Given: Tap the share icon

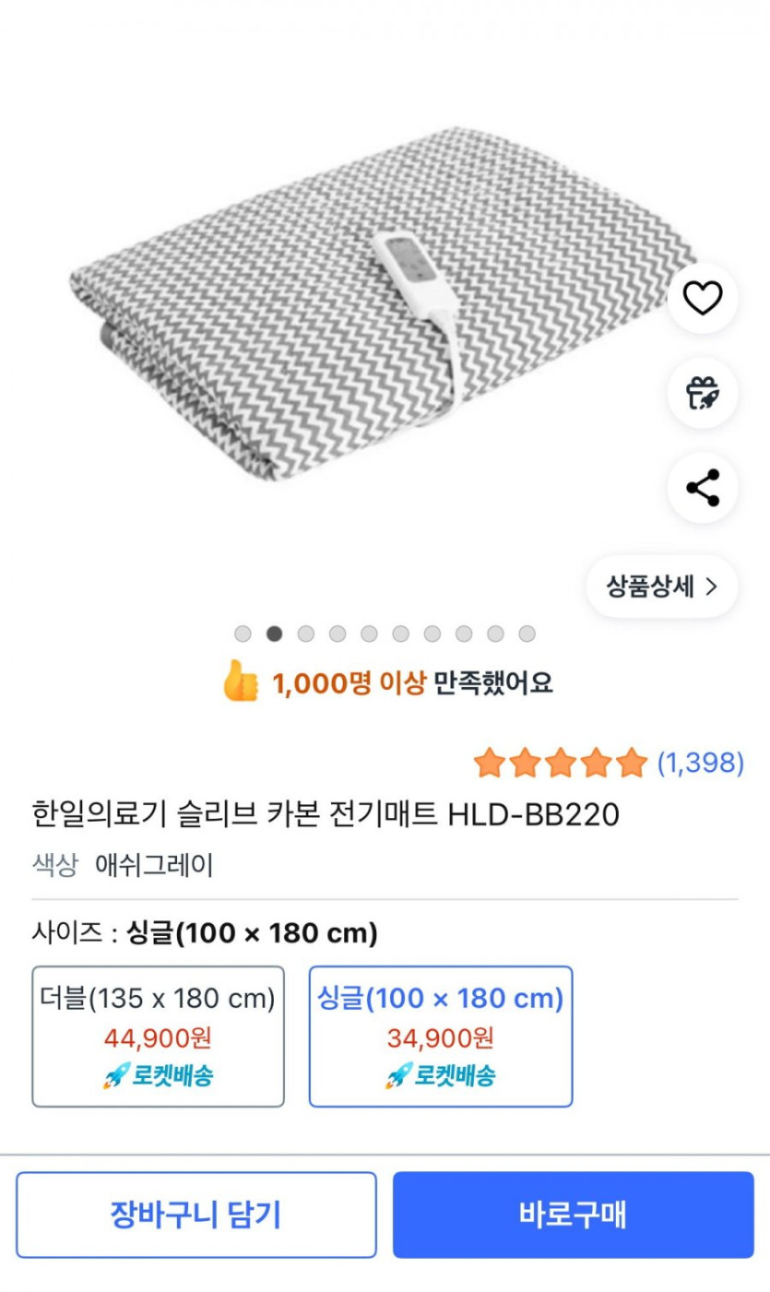Looking at the screenshot, I should (703, 488).
